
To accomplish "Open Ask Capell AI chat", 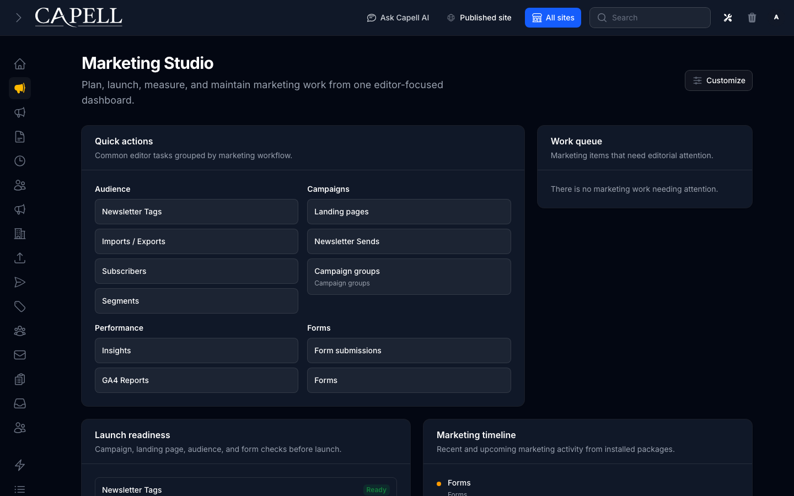I will tap(398, 18).
